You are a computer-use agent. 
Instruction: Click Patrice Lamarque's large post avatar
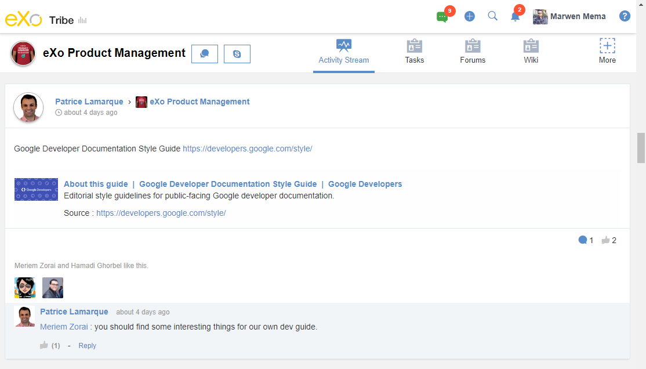pyautogui.click(x=28, y=107)
